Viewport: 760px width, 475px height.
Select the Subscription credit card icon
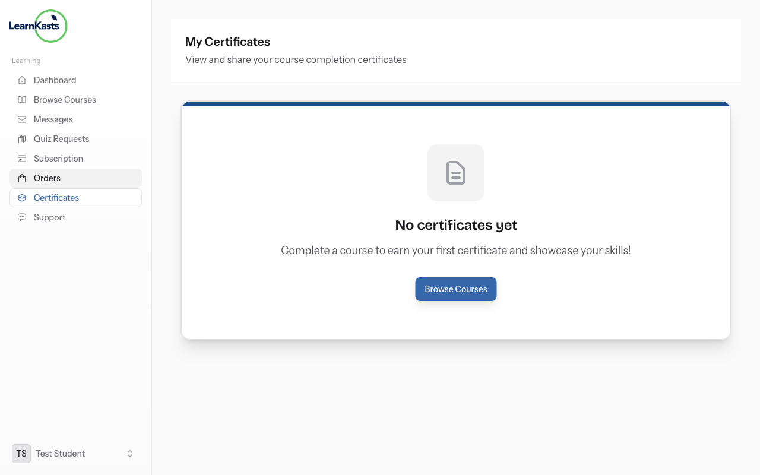[x=21, y=158]
